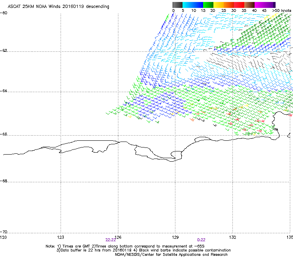Select the '-70' latitude axis label
This screenshot has width=293, height=257.
pos(4,232)
